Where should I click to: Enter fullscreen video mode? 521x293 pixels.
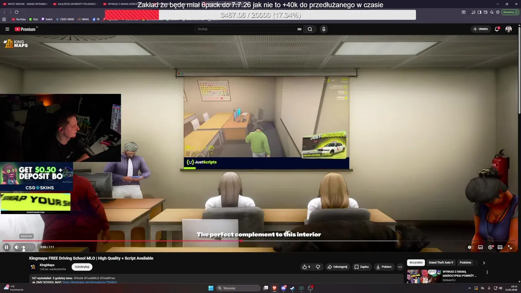(x=510, y=247)
